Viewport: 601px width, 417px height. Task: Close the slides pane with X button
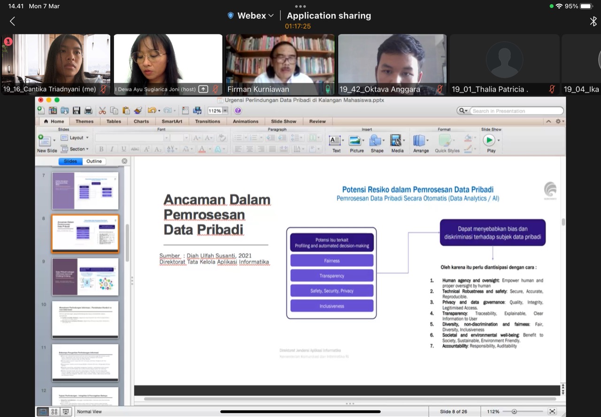pyautogui.click(x=124, y=161)
